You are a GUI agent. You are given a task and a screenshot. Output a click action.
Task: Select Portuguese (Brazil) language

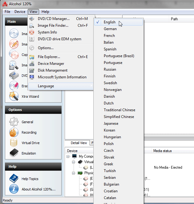pos(119,56)
